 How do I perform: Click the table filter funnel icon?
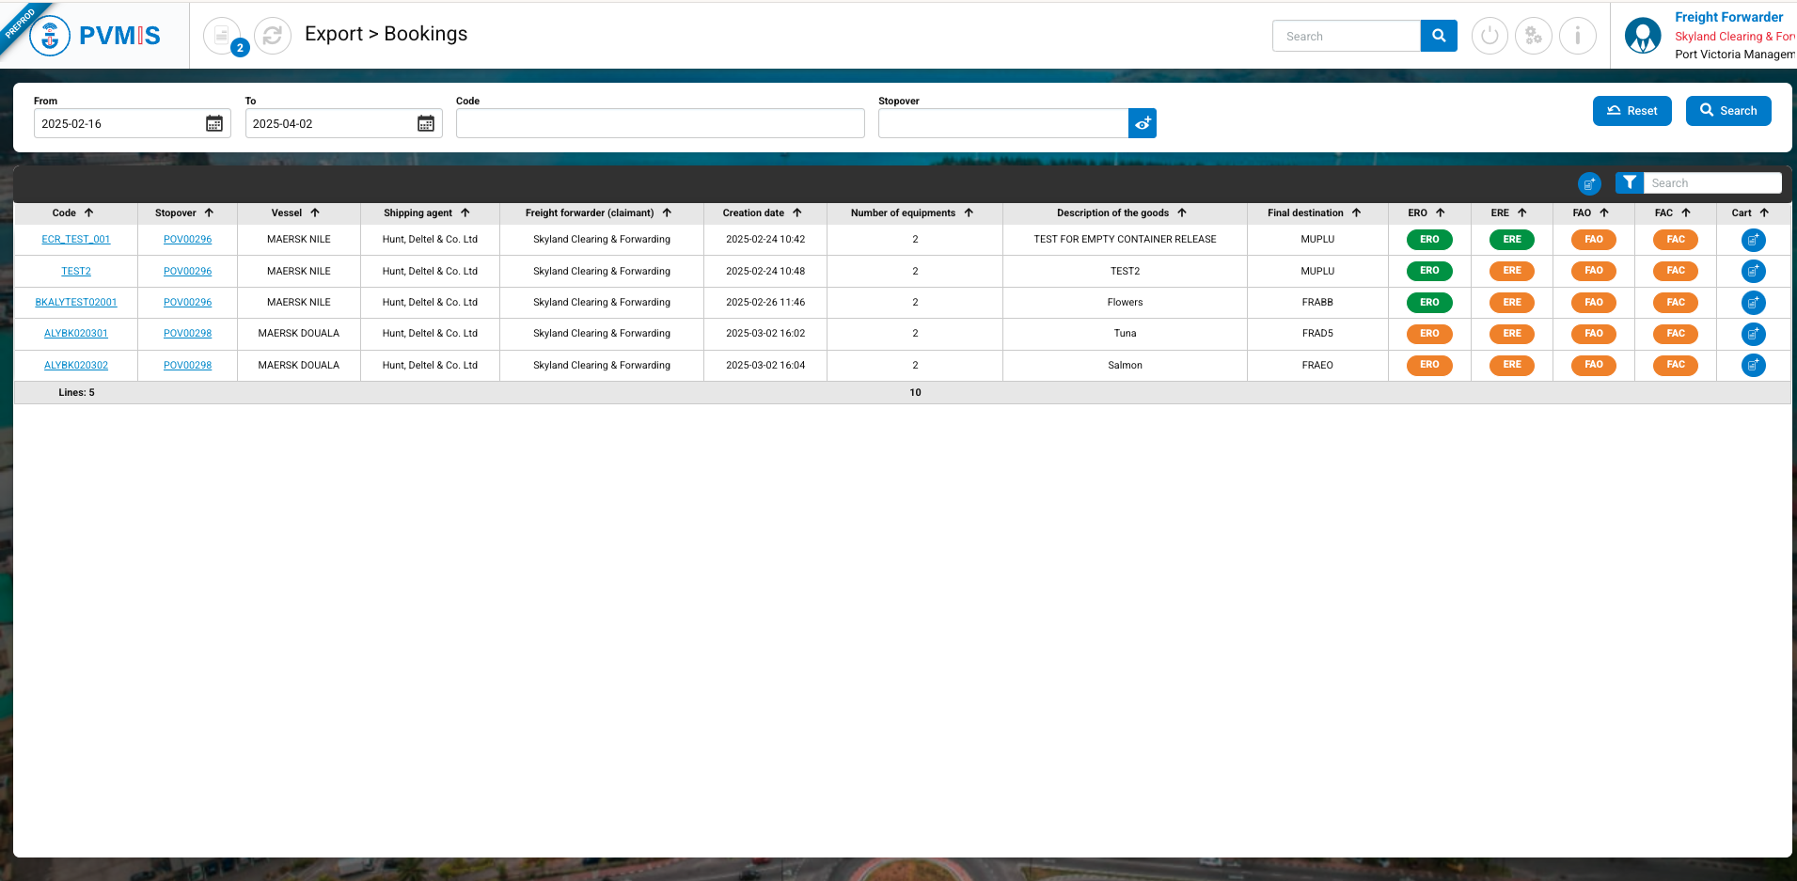click(x=1629, y=182)
